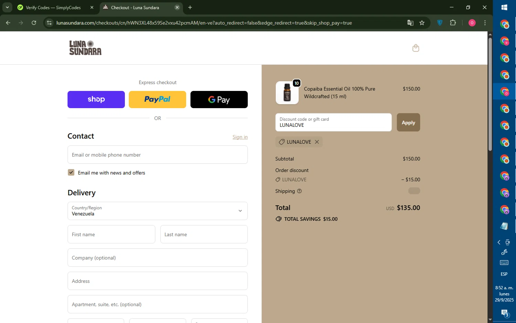The image size is (516, 323).
Task: Expand the tab search dropdown arrow
Action: 7,7
